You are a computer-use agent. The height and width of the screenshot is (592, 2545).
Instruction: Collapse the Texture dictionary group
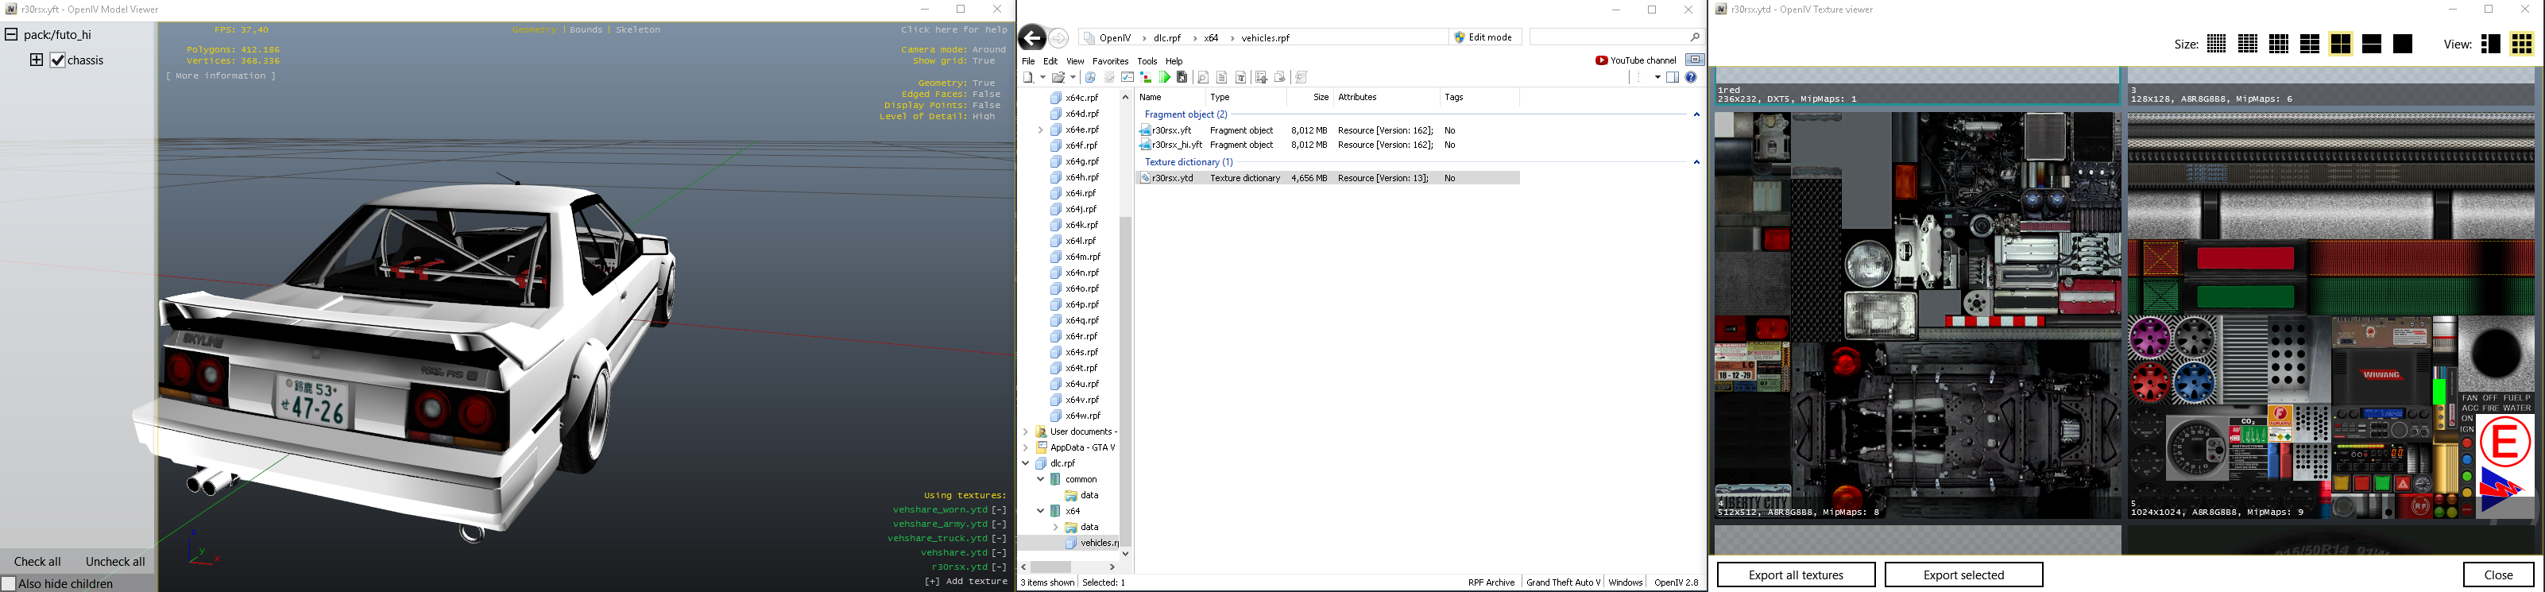click(x=1696, y=162)
